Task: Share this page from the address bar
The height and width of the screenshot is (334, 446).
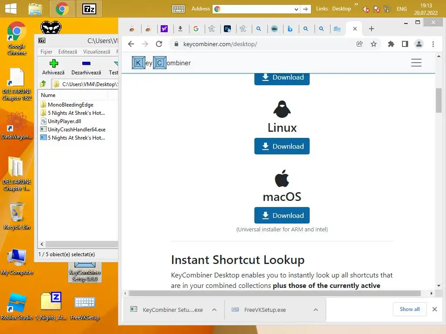Action: click(359, 44)
